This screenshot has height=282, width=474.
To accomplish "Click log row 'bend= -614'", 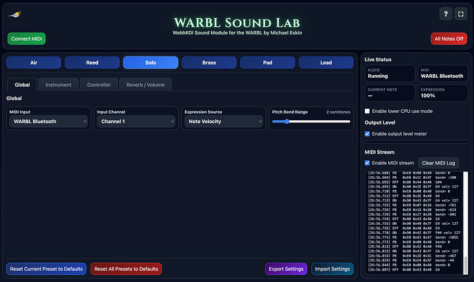I will click(x=412, y=210).
